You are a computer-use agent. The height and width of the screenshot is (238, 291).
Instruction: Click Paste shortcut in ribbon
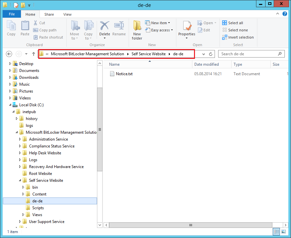point(48,37)
